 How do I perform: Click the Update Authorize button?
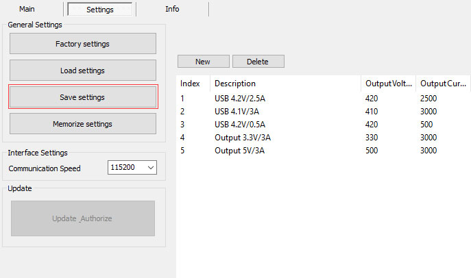82,218
